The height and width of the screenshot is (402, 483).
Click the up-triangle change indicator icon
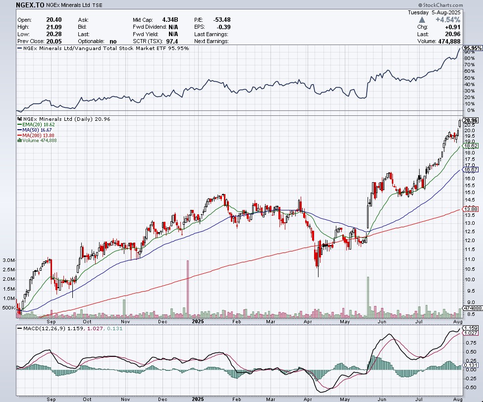(x=422, y=20)
